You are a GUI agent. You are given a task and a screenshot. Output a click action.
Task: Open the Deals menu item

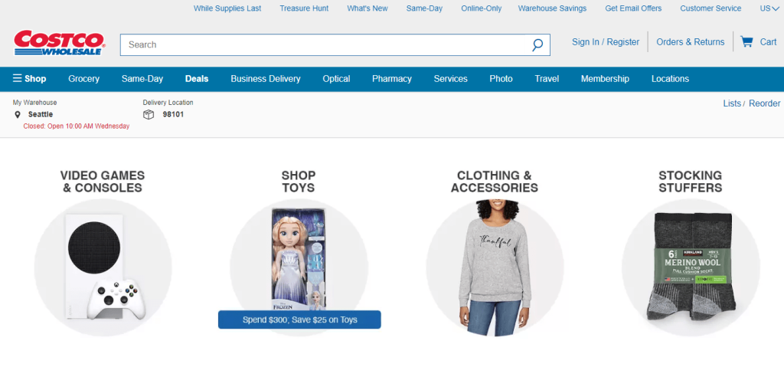pyautogui.click(x=197, y=79)
